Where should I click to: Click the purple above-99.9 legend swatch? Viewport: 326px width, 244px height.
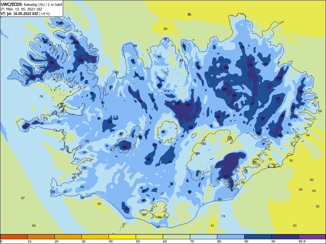tap(312, 237)
